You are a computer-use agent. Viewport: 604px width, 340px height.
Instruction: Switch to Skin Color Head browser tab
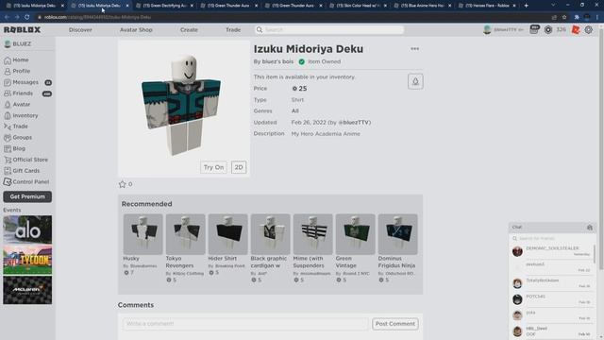click(359, 6)
